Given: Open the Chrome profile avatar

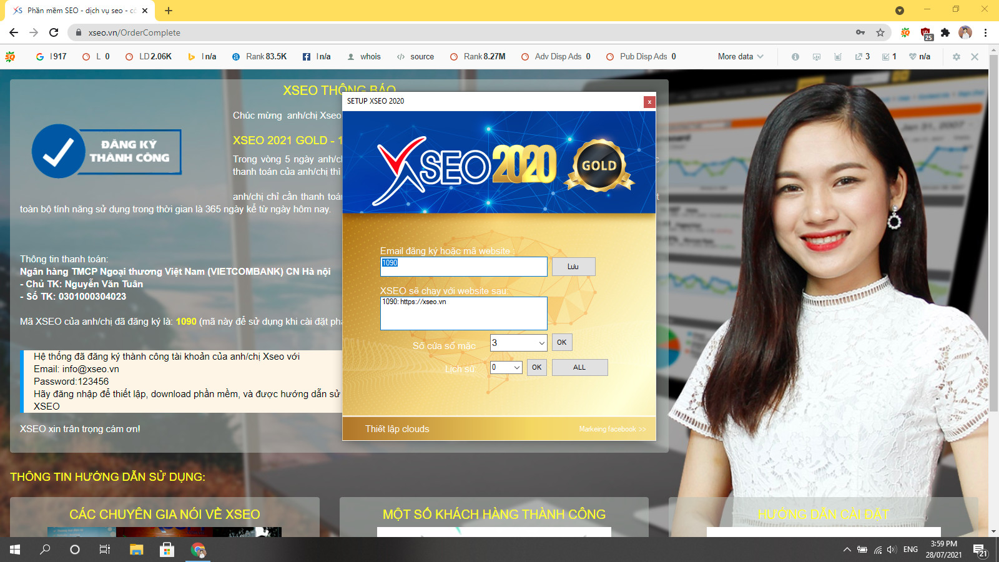Looking at the screenshot, I should pyautogui.click(x=965, y=32).
